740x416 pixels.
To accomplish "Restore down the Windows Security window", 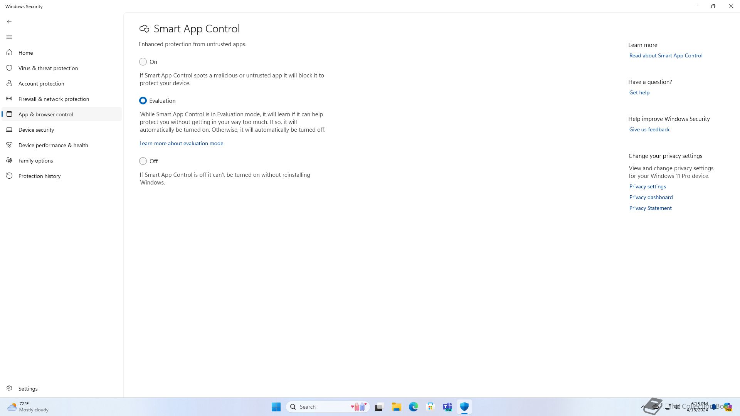I will pos(713,6).
